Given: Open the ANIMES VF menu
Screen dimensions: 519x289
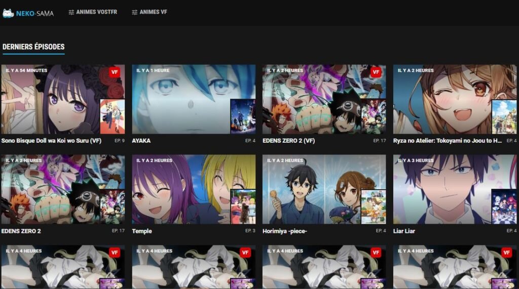Looking at the screenshot, I should (x=150, y=12).
